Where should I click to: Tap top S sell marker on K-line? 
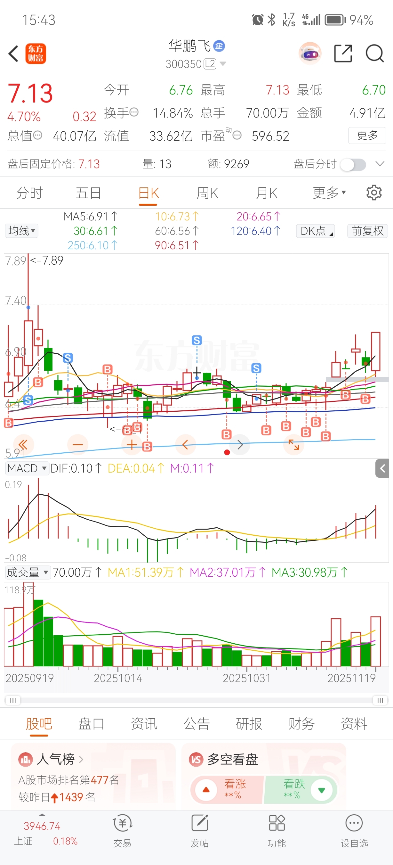(x=197, y=340)
